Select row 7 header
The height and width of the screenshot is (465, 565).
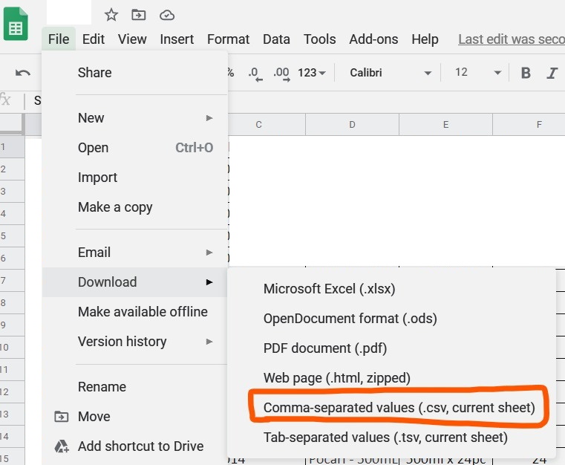(13, 281)
